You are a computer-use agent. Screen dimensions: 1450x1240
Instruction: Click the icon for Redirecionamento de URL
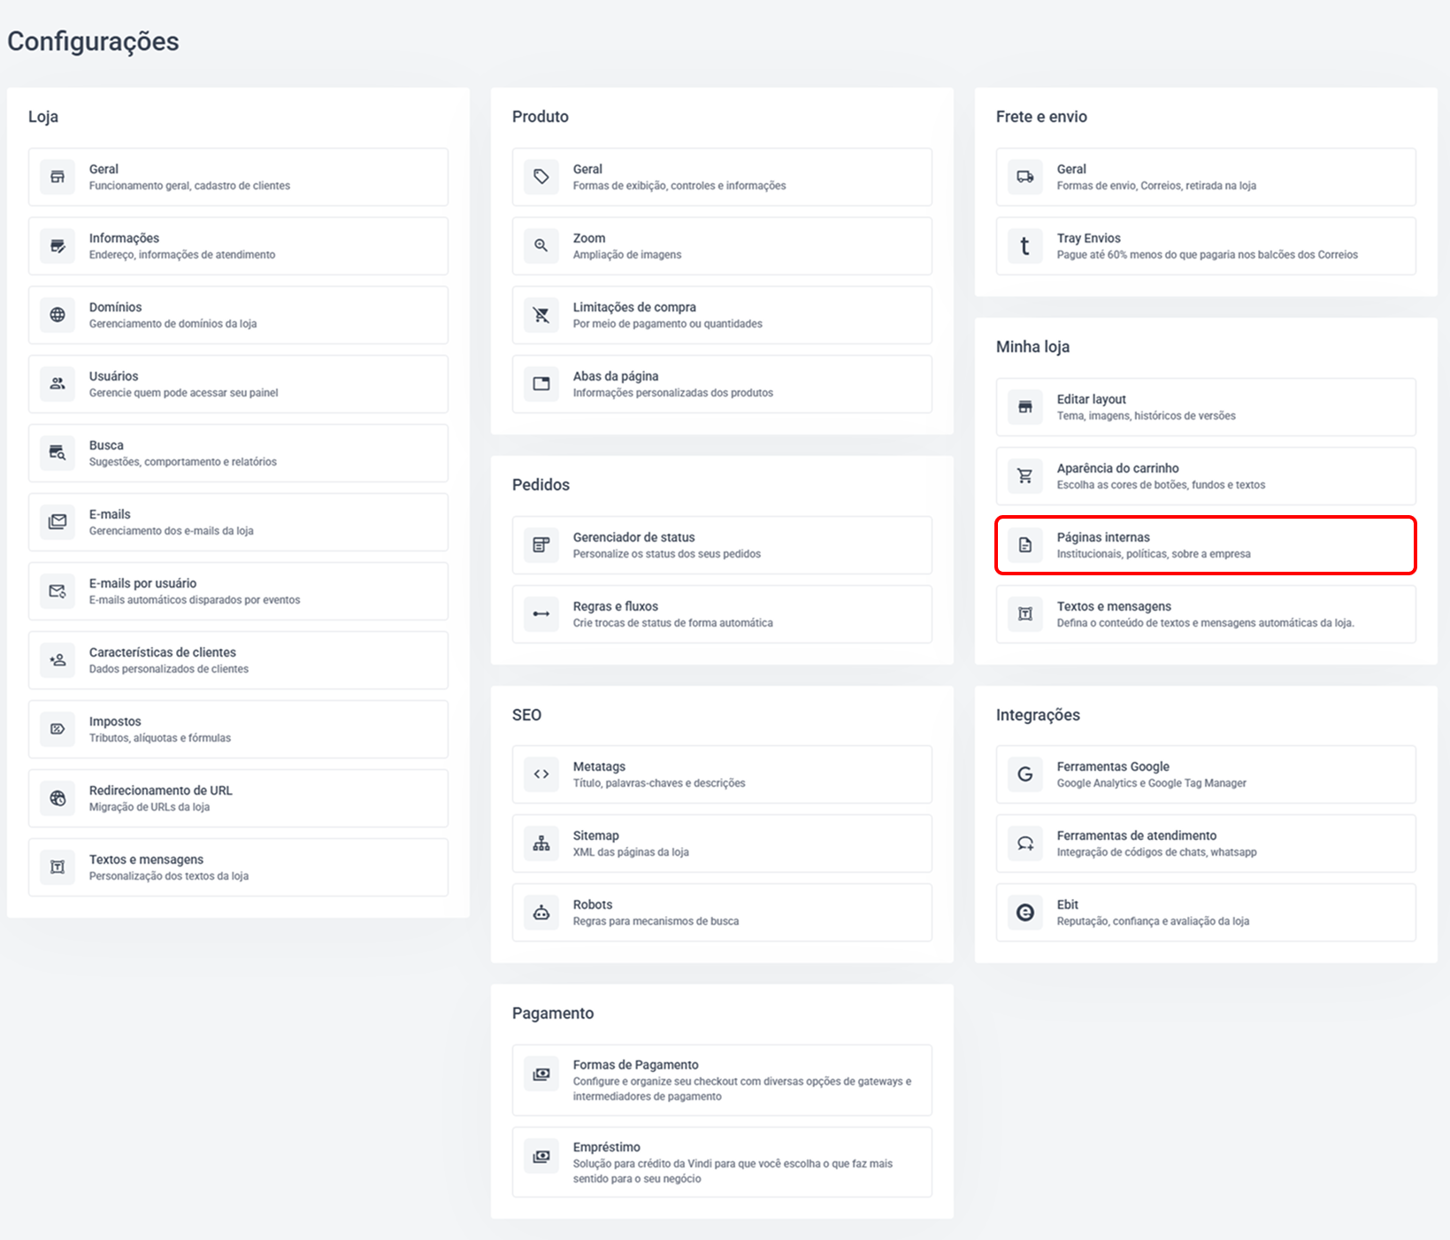[x=58, y=798]
